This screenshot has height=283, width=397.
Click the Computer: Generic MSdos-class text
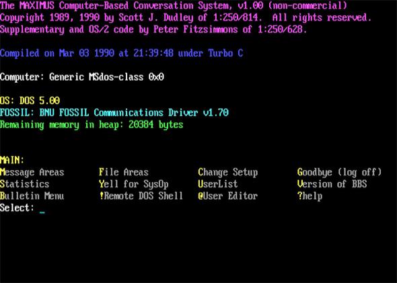82,77
